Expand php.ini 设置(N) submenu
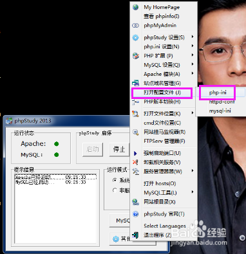Viewport: 246px width, 254px height. pyautogui.click(x=164, y=47)
